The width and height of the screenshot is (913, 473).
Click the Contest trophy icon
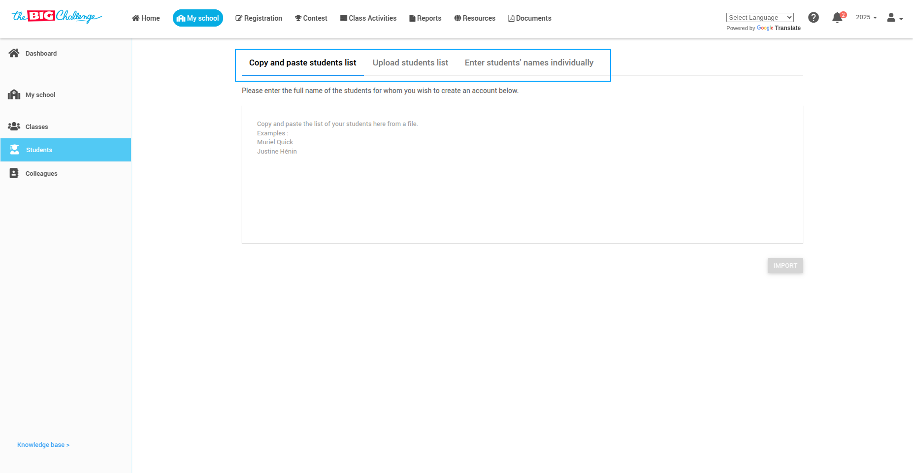(298, 18)
